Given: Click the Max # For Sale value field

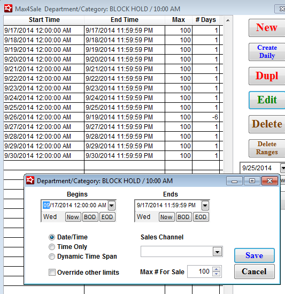Looking at the screenshot, I should click(x=200, y=272).
